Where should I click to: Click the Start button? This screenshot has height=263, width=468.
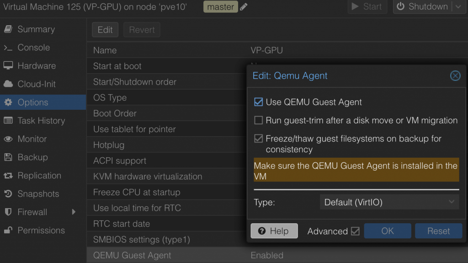coord(367,6)
